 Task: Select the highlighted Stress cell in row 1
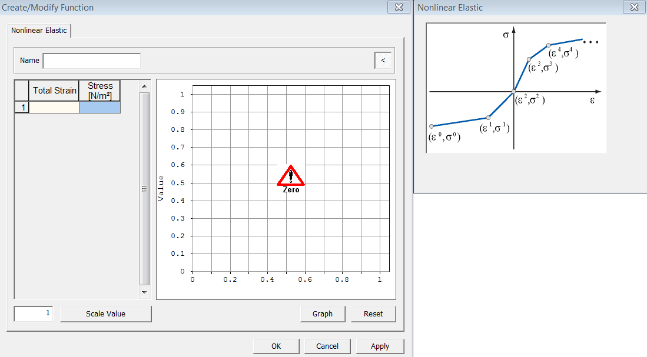pyautogui.click(x=99, y=106)
